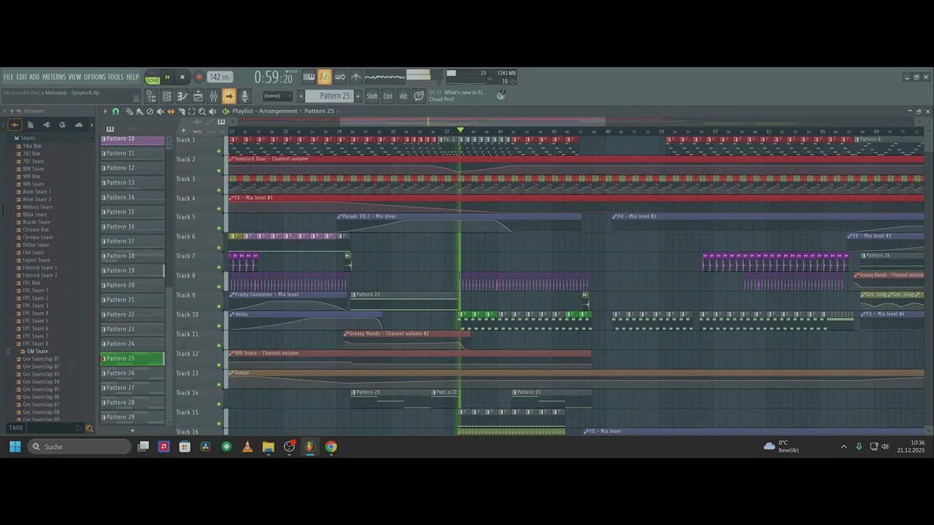
Task: Select the Paint brush tool in playlist
Action: click(139, 112)
